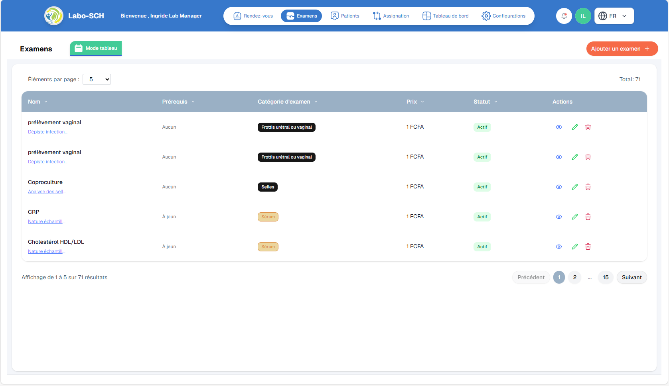Image resolution: width=669 pixels, height=386 pixels.
Task: Go to the Patients menu
Action: click(345, 16)
